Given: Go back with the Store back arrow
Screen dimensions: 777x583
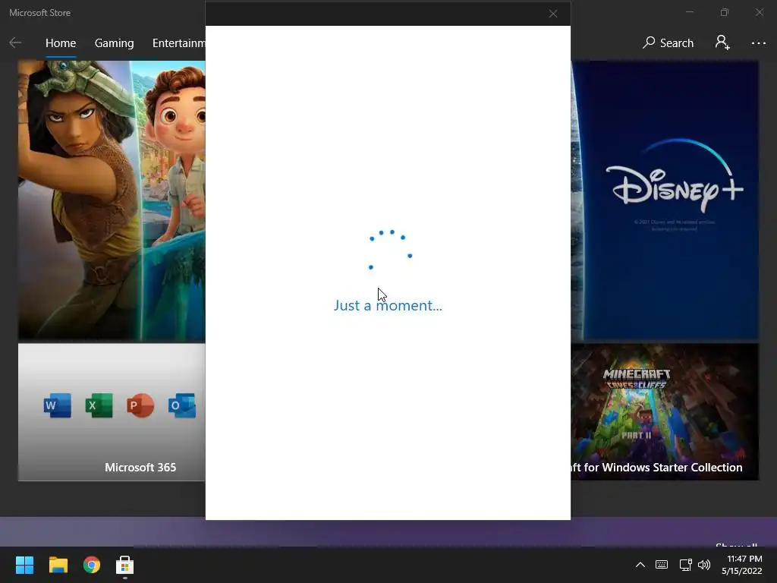Looking at the screenshot, I should pos(15,43).
